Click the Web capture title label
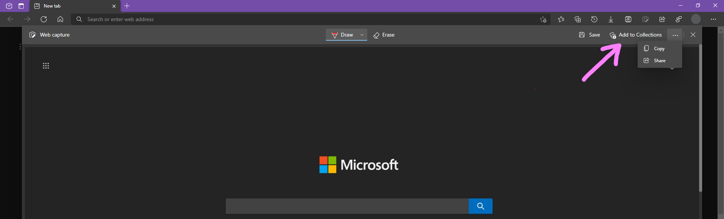This screenshot has height=219, width=724. (55, 35)
